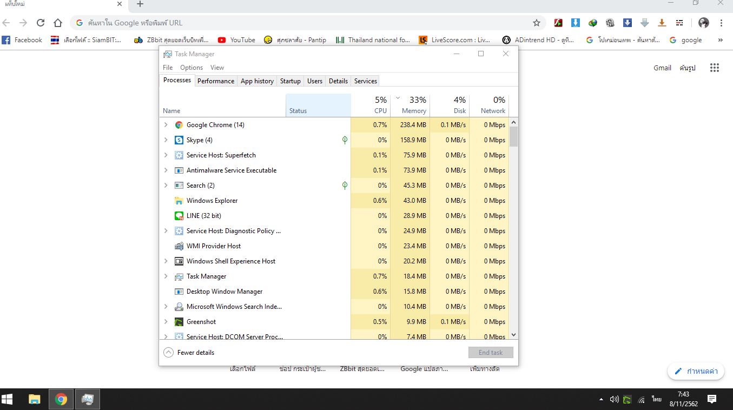
Task: Bookmark this page with the star icon
Action: coord(537,23)
